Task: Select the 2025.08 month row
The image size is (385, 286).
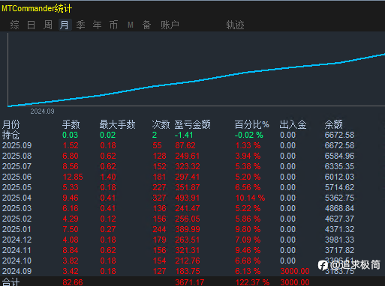Action: (x=179, y=156)
